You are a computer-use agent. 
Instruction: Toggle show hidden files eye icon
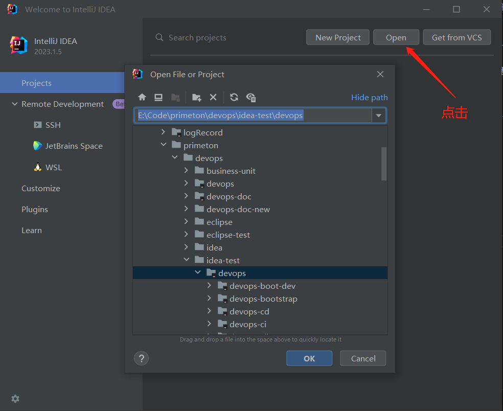point(250,97)
